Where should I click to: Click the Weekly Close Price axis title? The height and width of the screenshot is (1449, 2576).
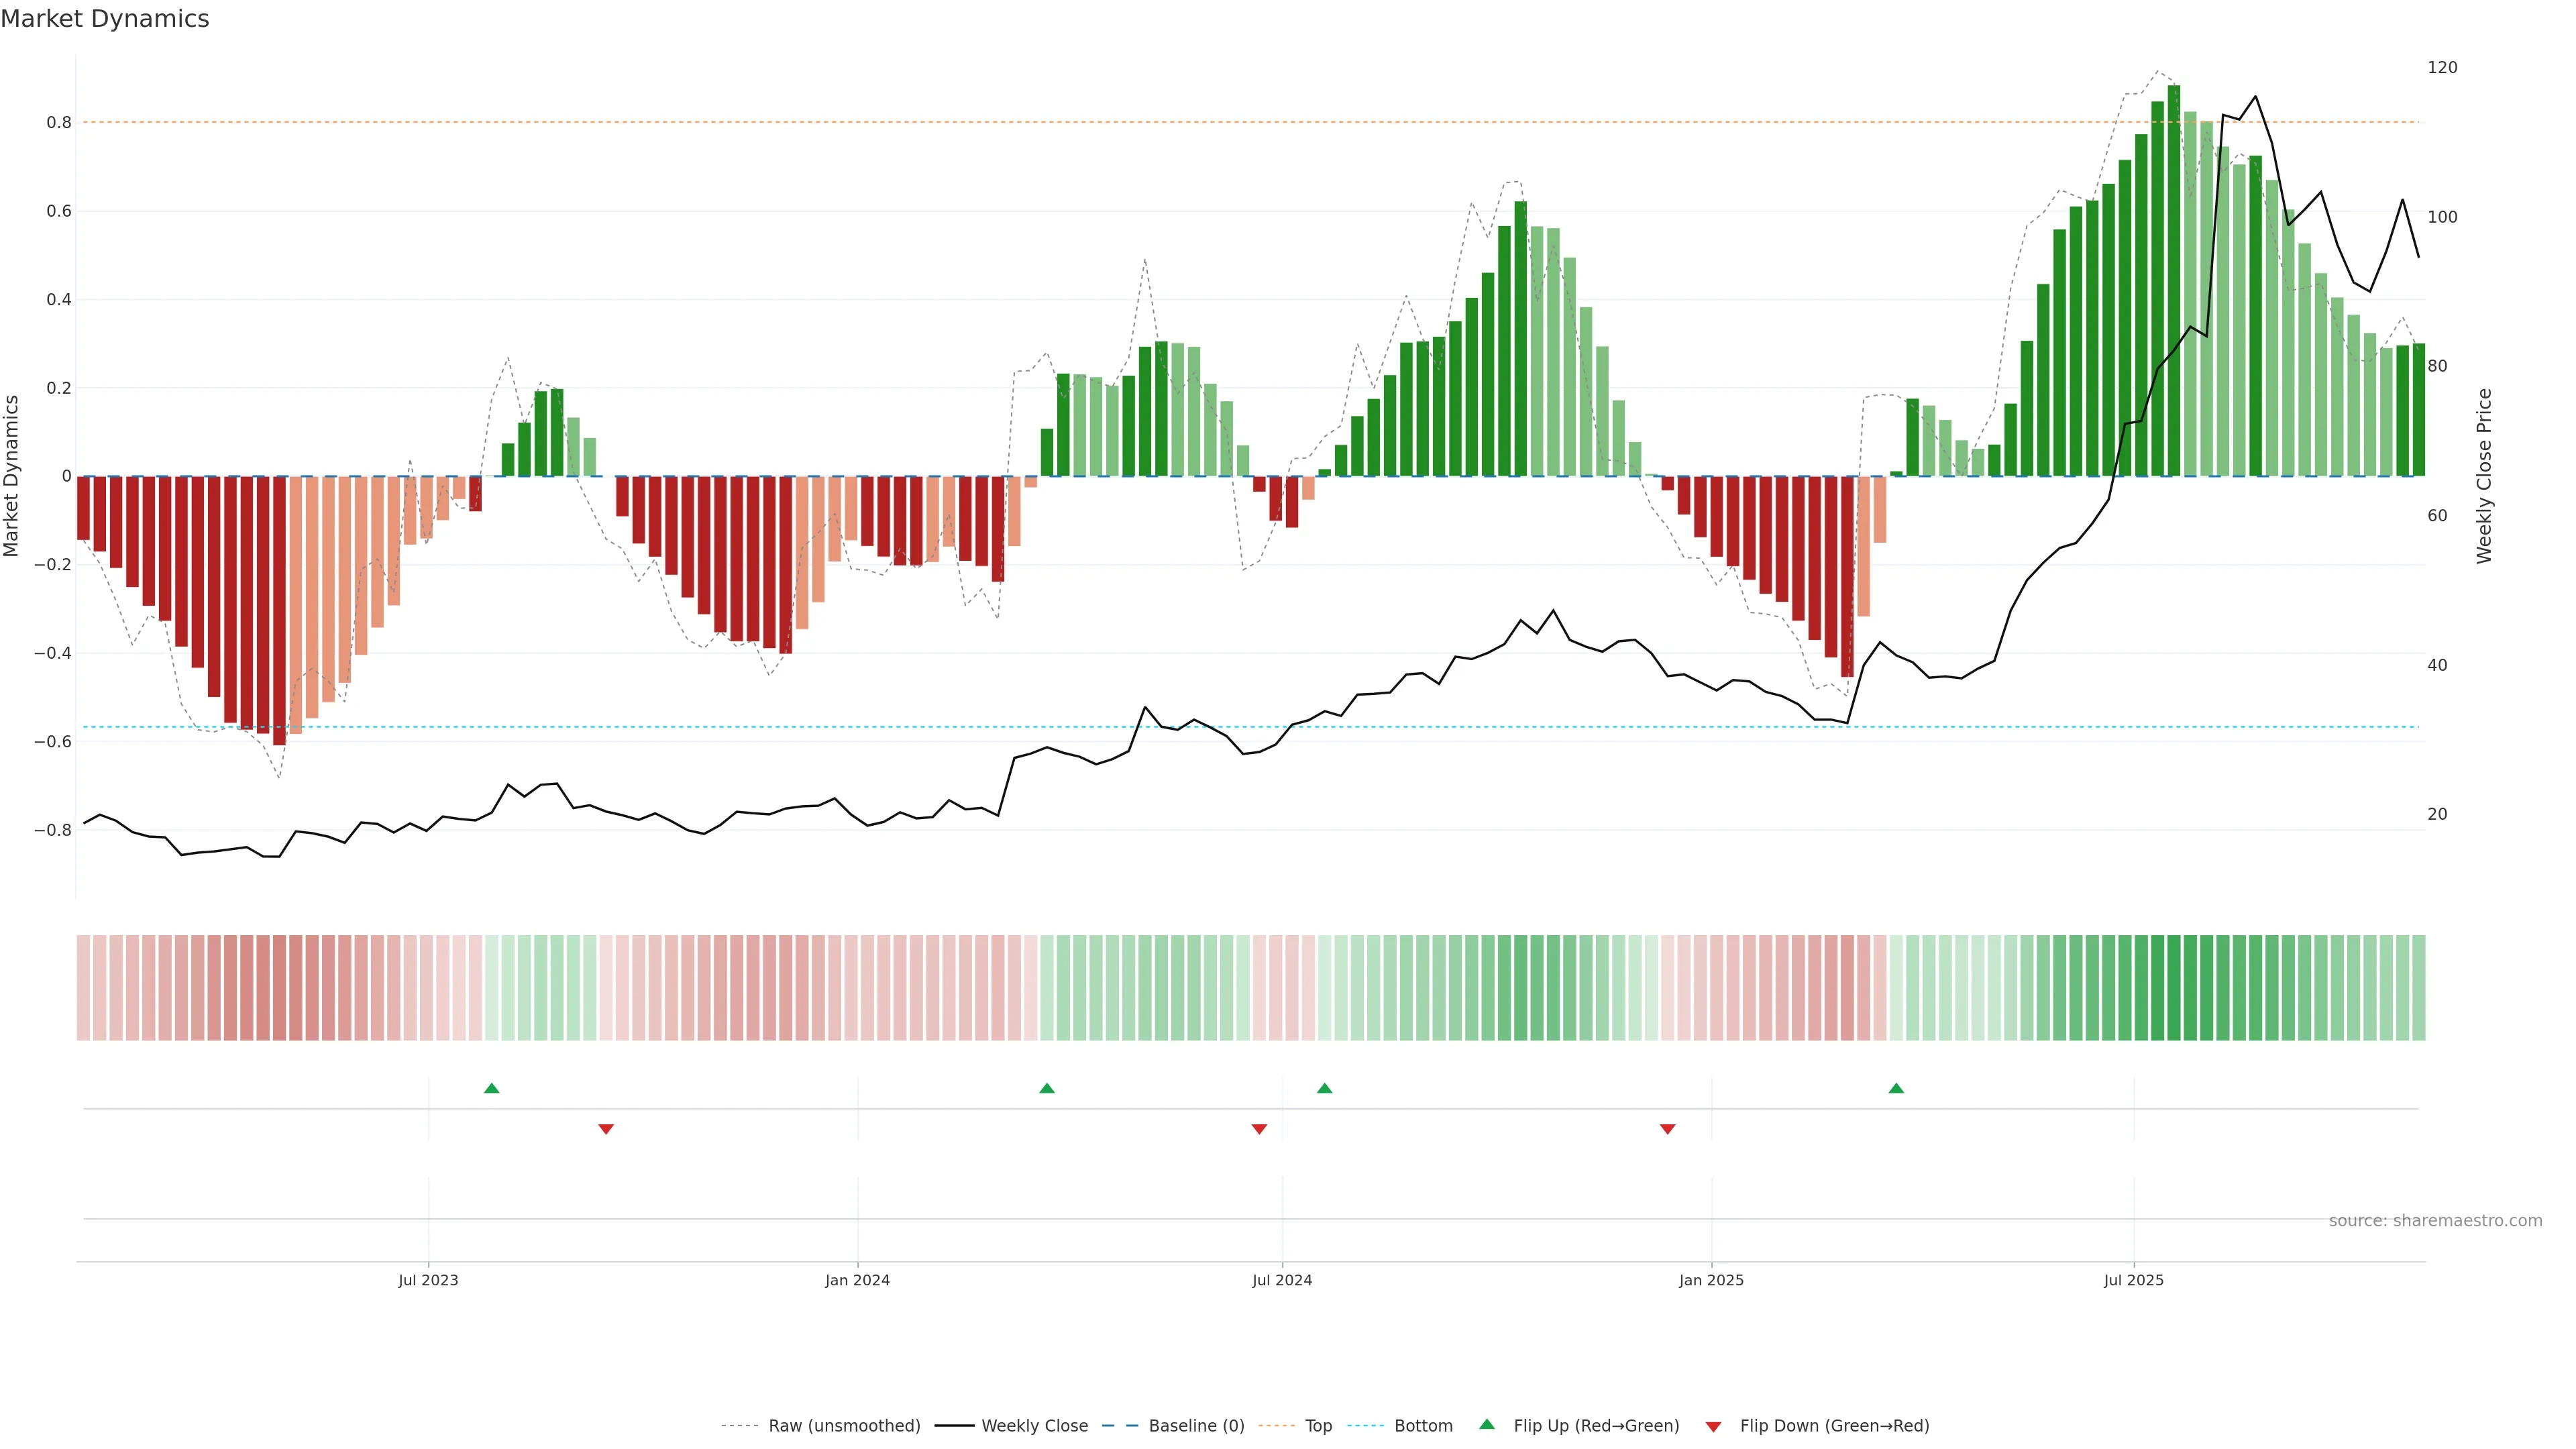click(x=2484, y=476)
